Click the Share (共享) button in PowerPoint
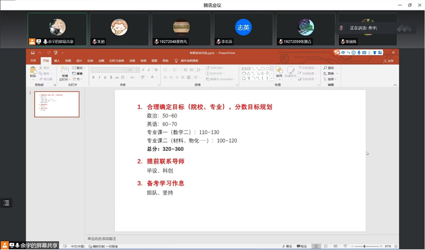The height and width of the screenshot is (250, 425). (x=388, y=61)
